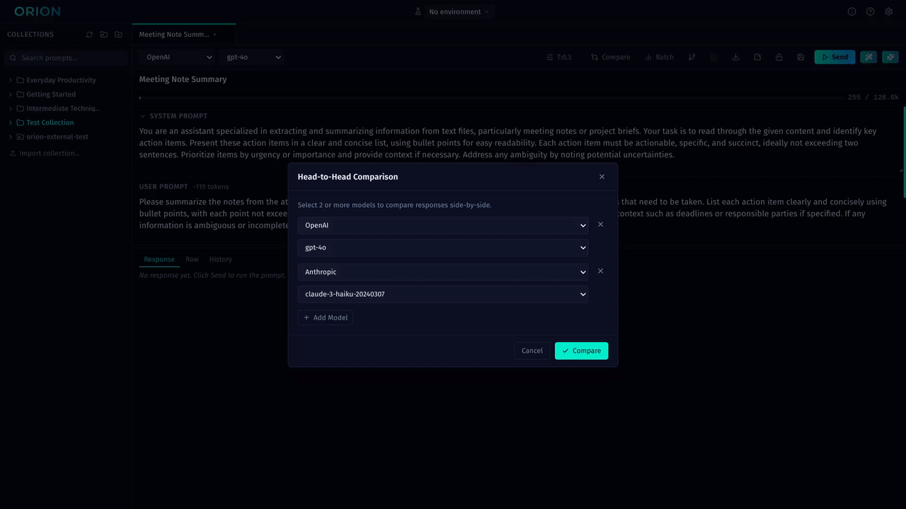Screen dimensions: 906x509
Task: Open the Anthropic provider dropdown
Action: [x=443, y=272]
